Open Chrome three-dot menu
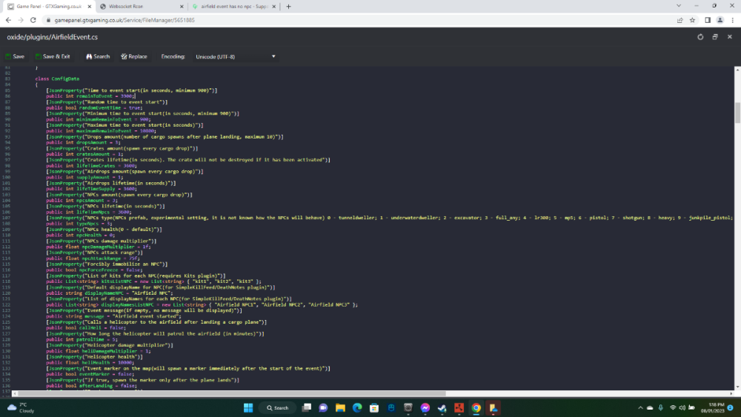The height and width of the screenshot is (417, 741). [733, 20]
